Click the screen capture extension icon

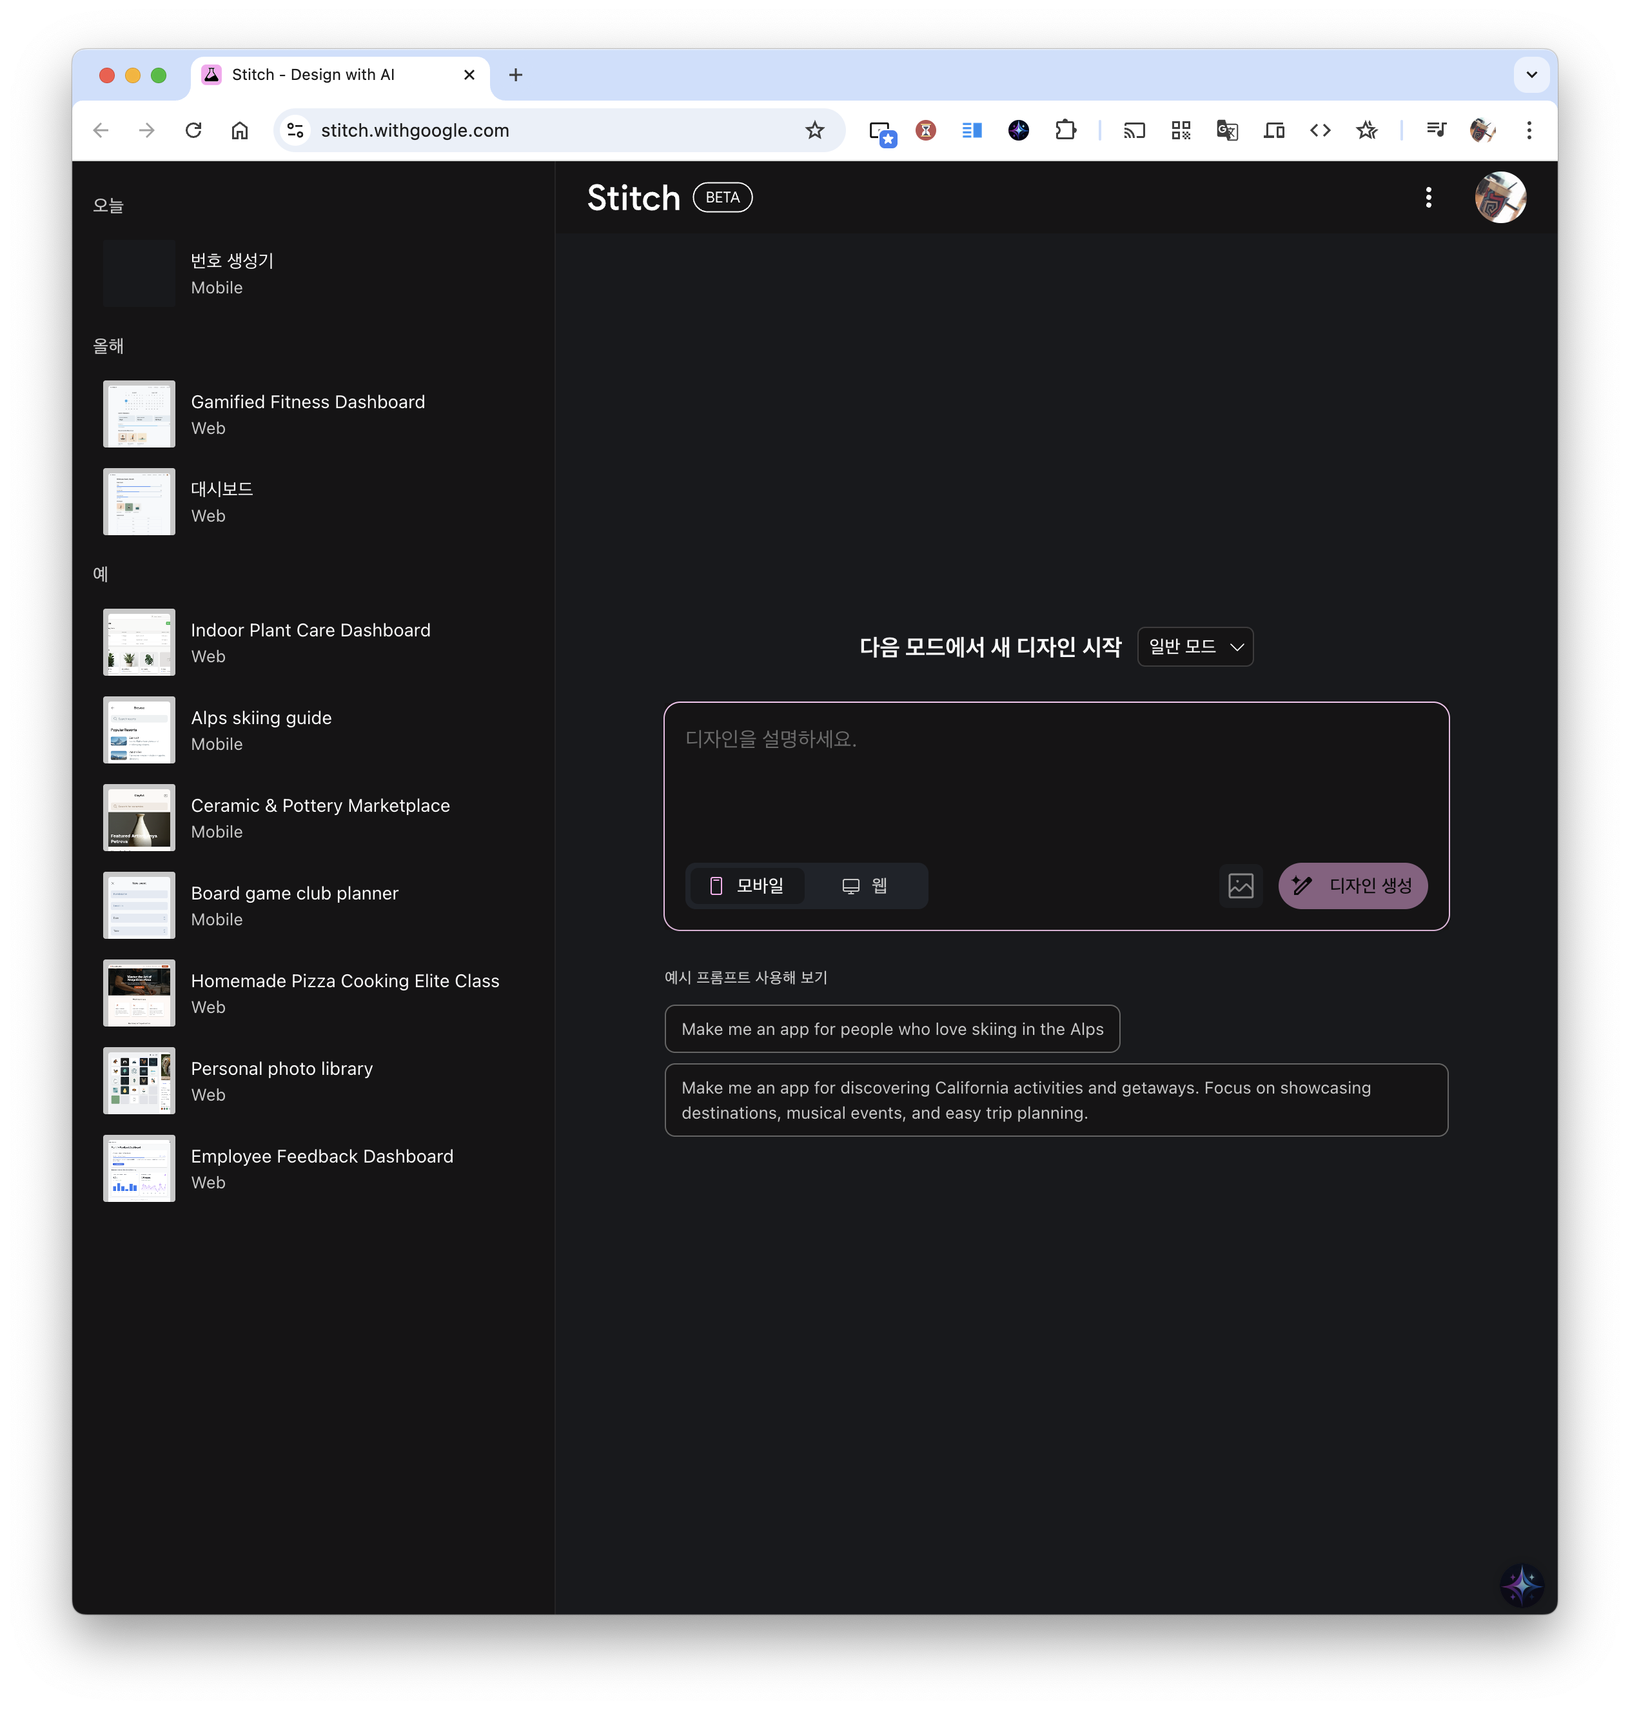[882, 132]
